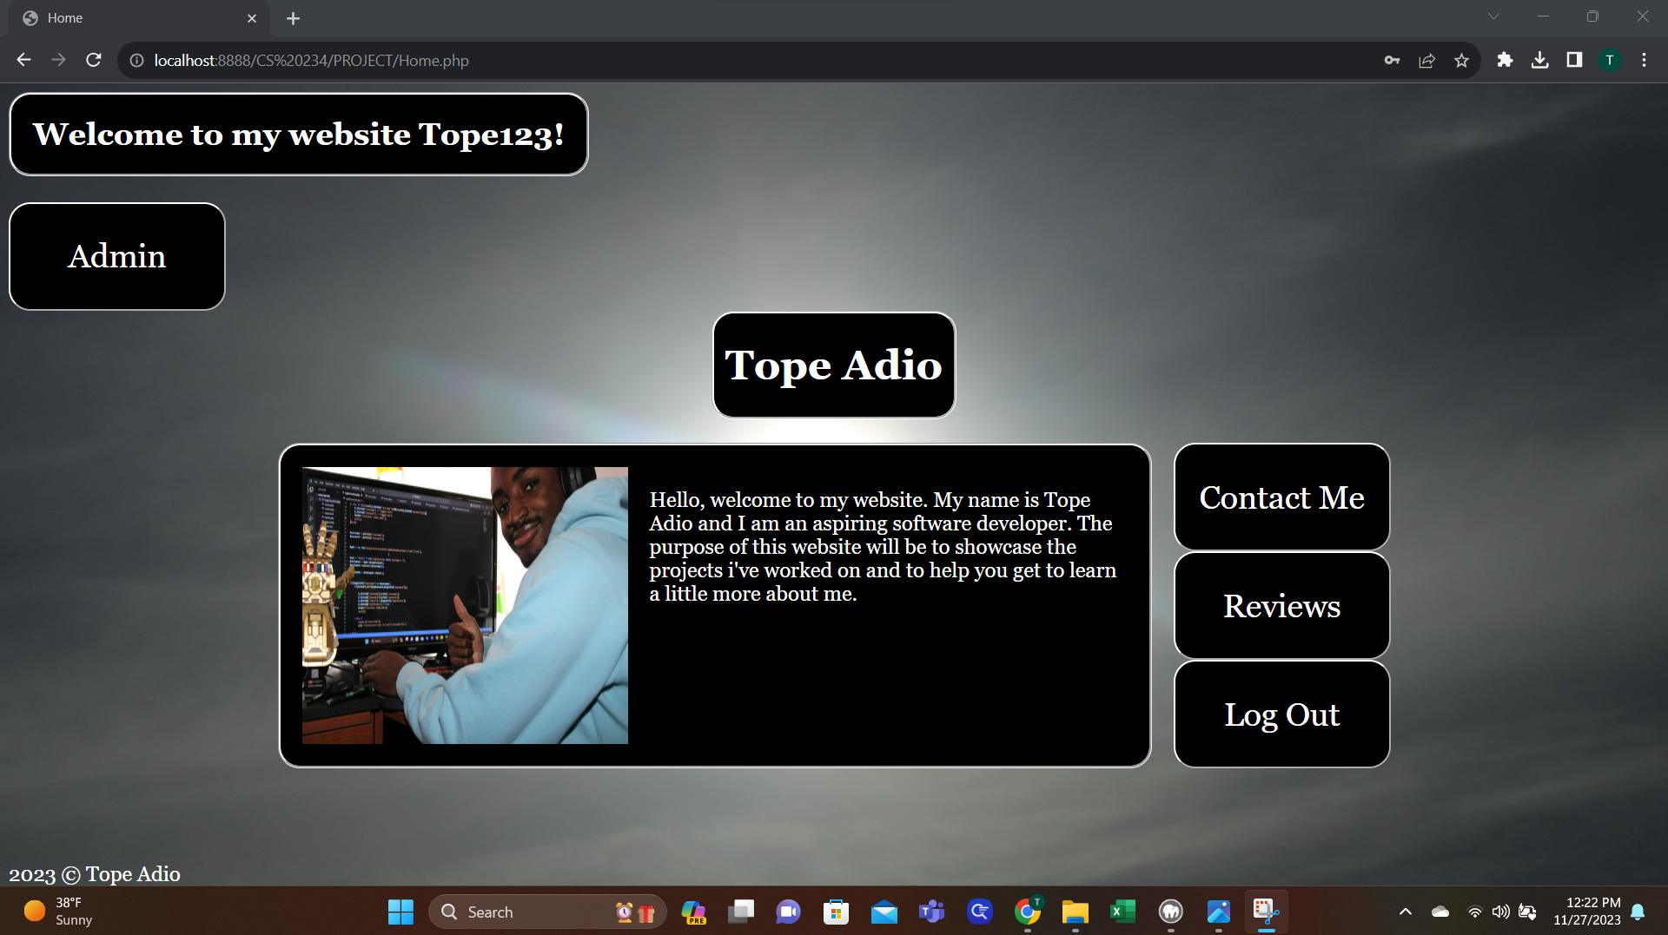Open the Admin page button
Screen dimensions: 1668x935
[117, 256]
